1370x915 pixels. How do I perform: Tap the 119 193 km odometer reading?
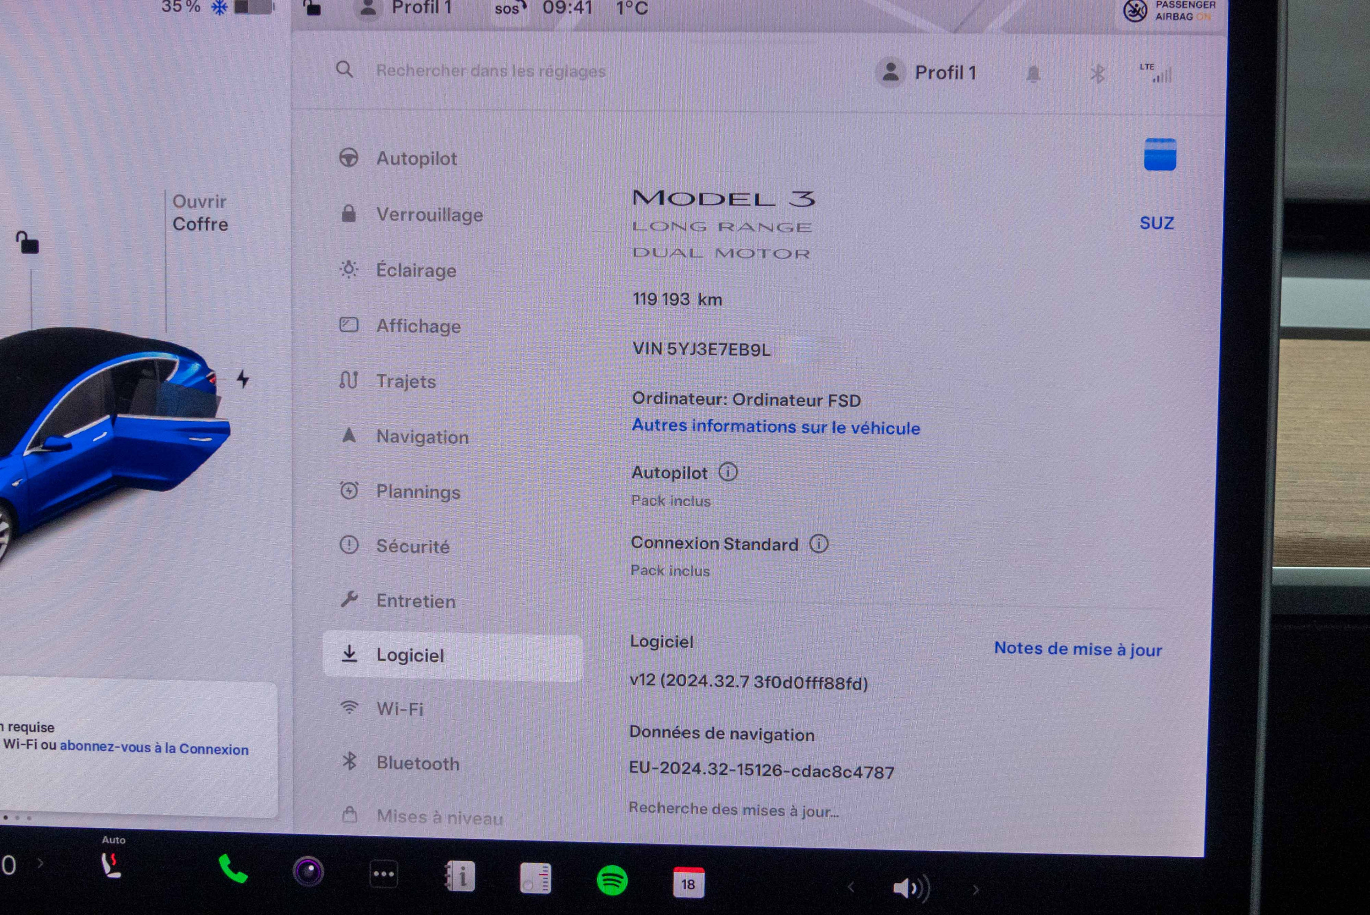coord(677,299)
